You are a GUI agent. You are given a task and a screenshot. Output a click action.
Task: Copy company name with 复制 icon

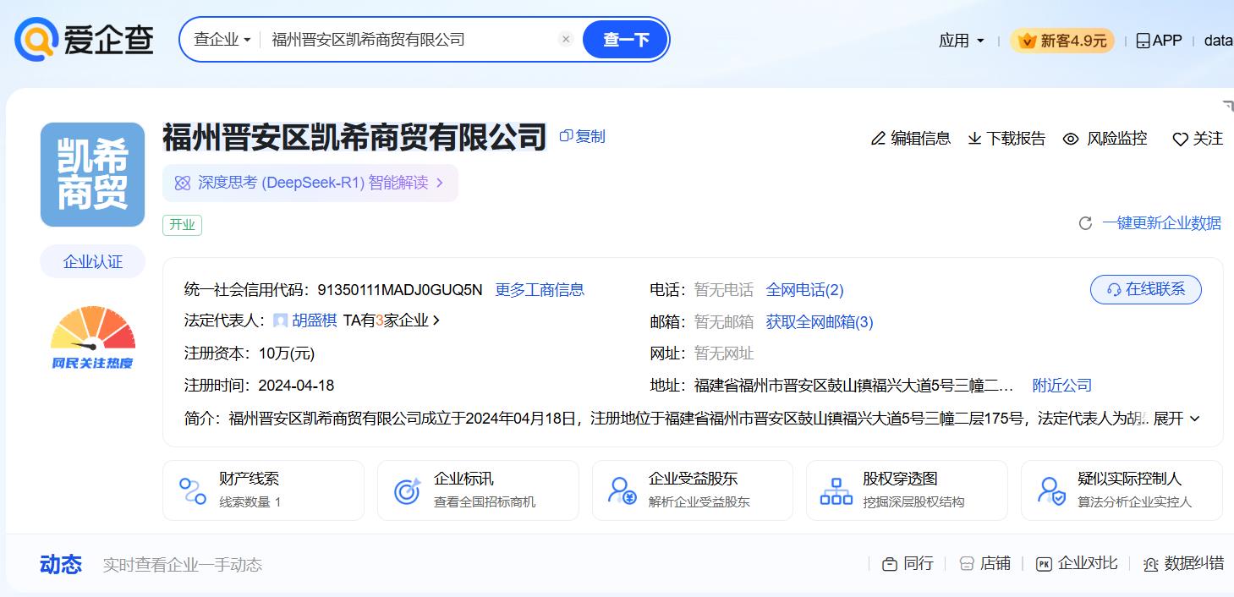(x=582, y=136)
